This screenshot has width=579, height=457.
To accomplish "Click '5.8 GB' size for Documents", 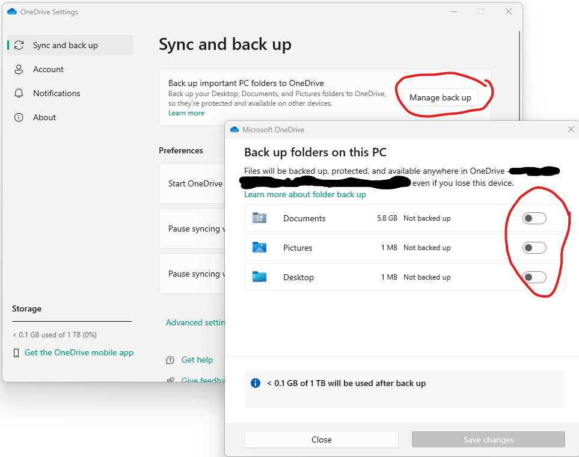I will point(387,218).
